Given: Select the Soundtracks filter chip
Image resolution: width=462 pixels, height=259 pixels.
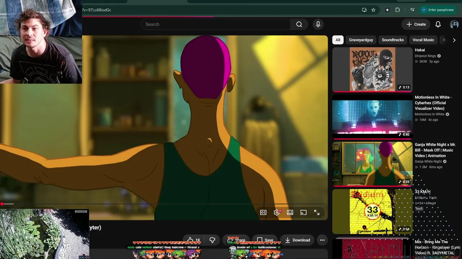Looking at the screenshot, I should click(393, 40).
